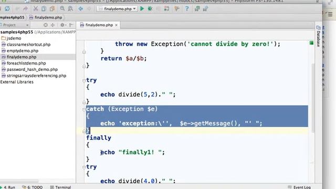The width and height of the screenshot is (336, 189).
Task: Click the blue Back navigation arrow
Action: [x=80, y=9]
